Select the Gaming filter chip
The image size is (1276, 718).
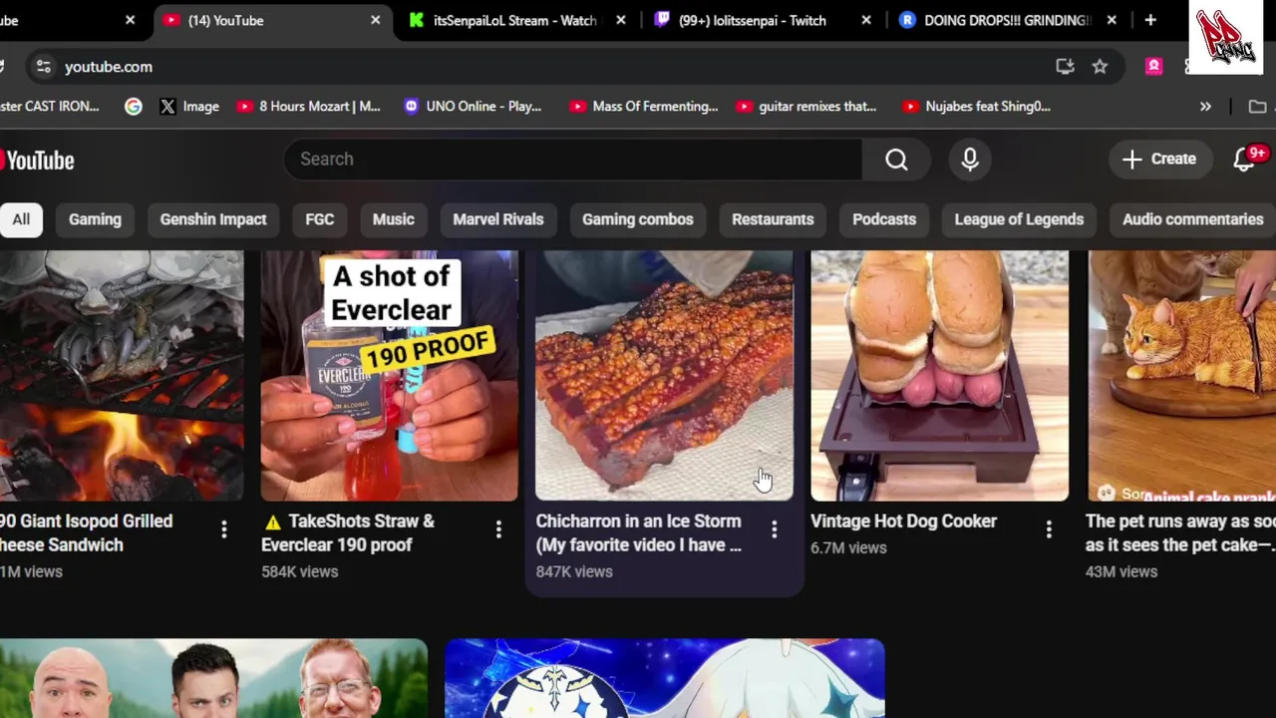click(95, 219)
